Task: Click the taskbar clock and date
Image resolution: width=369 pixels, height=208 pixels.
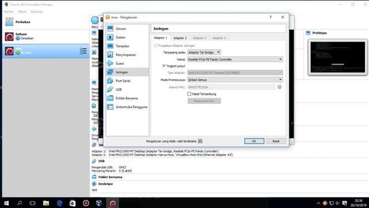Action: tap(358, 203)
